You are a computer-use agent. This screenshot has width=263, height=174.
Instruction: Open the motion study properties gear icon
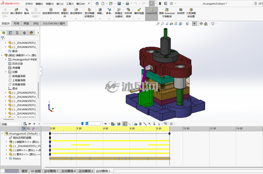(x=171, y=124)
